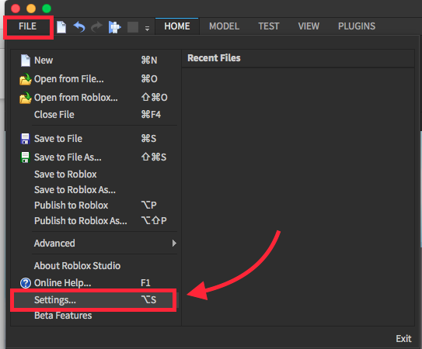
Task: Click the Exit button
Action: [403, 338]
